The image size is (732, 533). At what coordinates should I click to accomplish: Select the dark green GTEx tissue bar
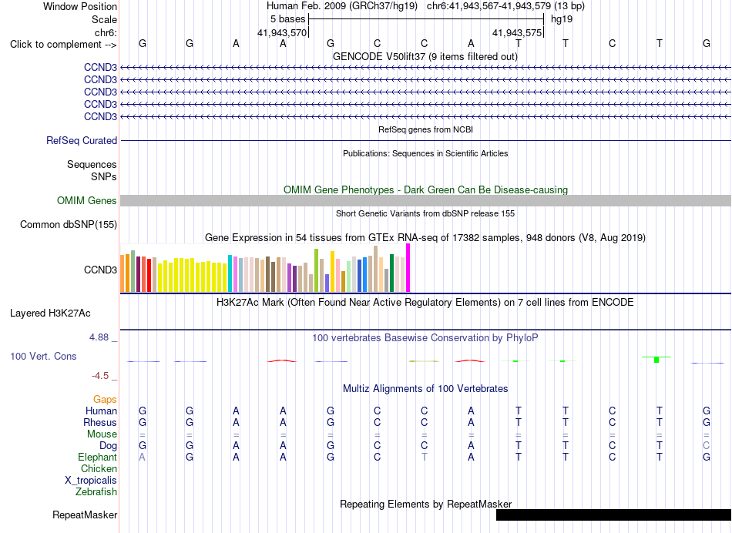coord(391,273)
